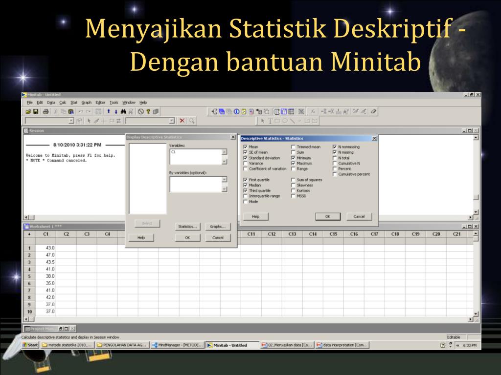Open the Graph menu
Image resolution: width=501 pixels, height=375 pixels.
pyautogui.click(x=86, y=103)
